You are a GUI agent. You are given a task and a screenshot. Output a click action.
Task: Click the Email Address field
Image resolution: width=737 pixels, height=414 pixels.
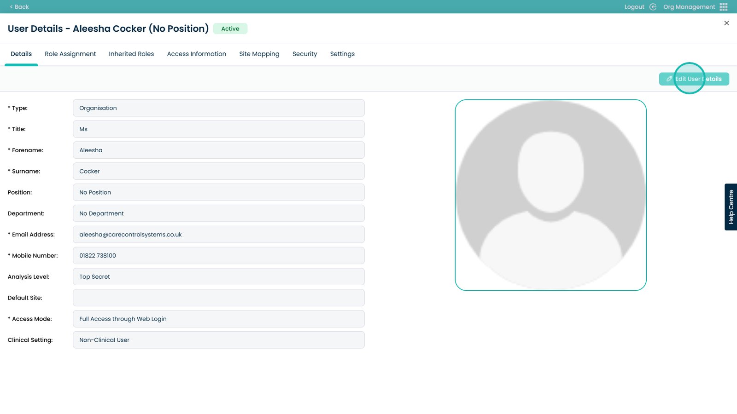pyautogui.click(x=218, y=235)
